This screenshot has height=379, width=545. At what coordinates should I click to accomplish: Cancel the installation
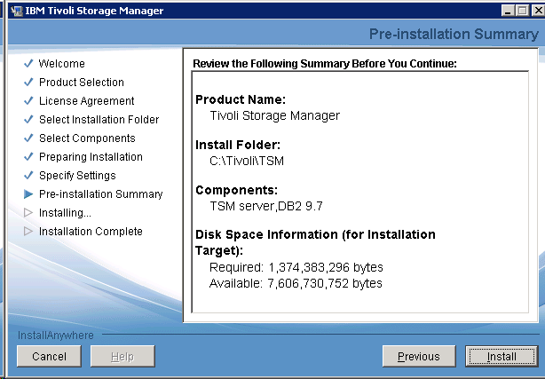pyautogui.click(x=49, y=357)
